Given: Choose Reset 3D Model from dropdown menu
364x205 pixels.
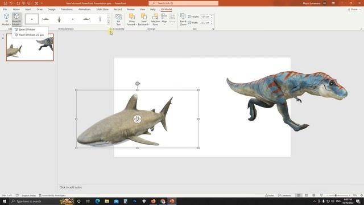Looking at the screenshot, I should pos(27,30).
